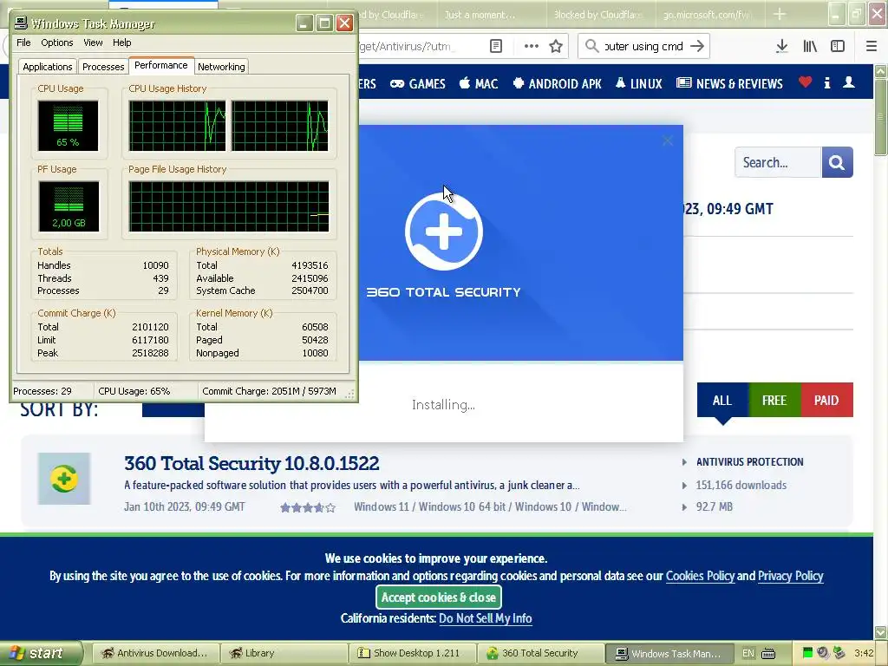This screenshot has height=666, width=888.
Task: Click the blue magnifier search button
Action: (x=837, y=162)
